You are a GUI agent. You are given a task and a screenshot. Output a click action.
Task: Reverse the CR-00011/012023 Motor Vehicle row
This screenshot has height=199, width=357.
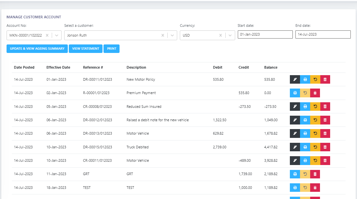(x=315, y=161)
